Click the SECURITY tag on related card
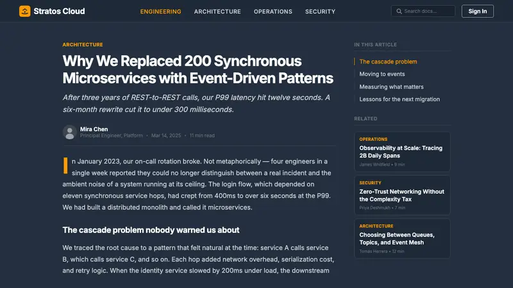This screenshot has width=513, height=288. (370, 183)
